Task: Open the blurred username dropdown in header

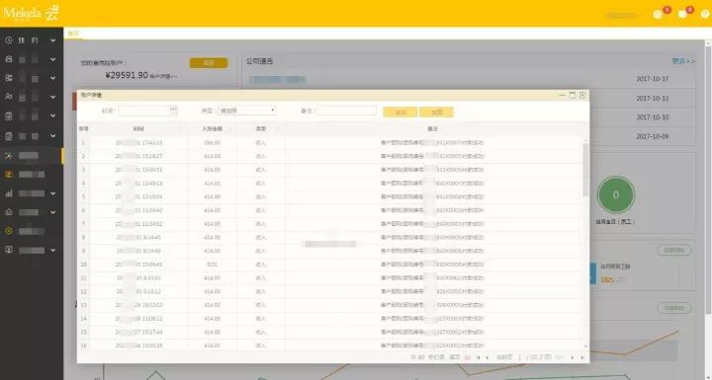Action: [x=623, y=16]
